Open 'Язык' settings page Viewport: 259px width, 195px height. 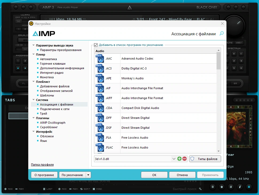44,141
